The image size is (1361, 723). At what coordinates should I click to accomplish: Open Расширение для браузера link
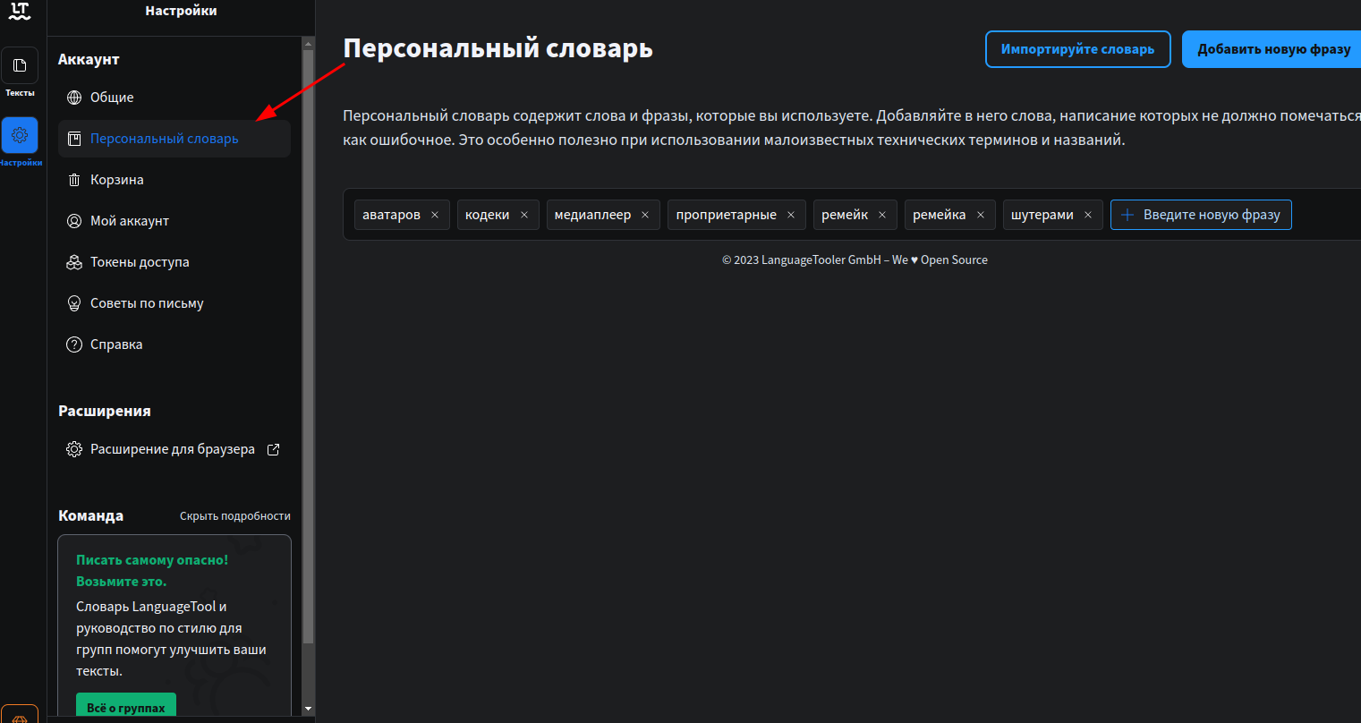(x=174, y=449)
